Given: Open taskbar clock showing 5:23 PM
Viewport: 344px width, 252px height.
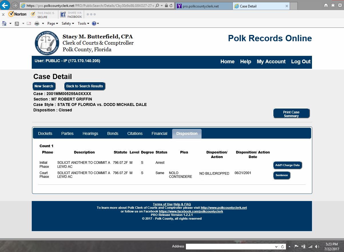Looking at the screenshot, I should click(x=332, y=247).
